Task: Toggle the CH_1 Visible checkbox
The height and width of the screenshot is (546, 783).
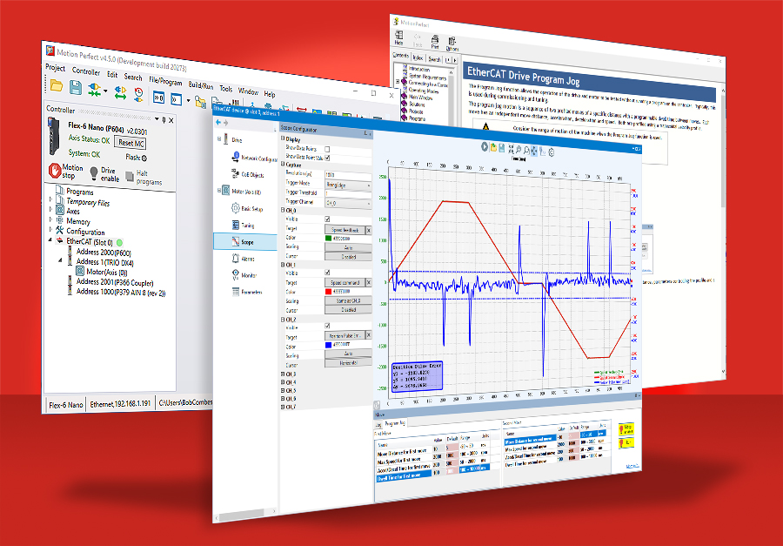Action: tap(327, 273)
